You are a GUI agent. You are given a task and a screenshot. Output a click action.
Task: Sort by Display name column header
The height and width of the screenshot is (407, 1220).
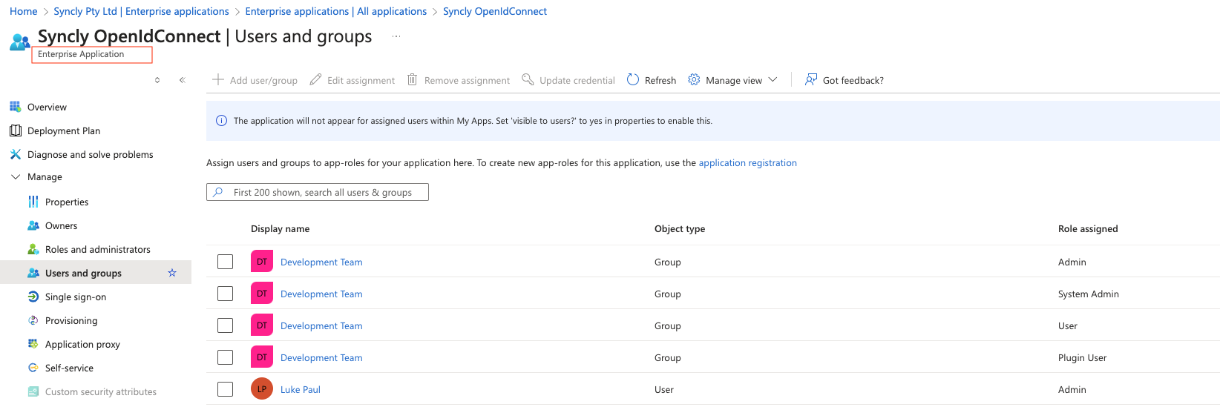pyautogui.click(x=281, y=228)
